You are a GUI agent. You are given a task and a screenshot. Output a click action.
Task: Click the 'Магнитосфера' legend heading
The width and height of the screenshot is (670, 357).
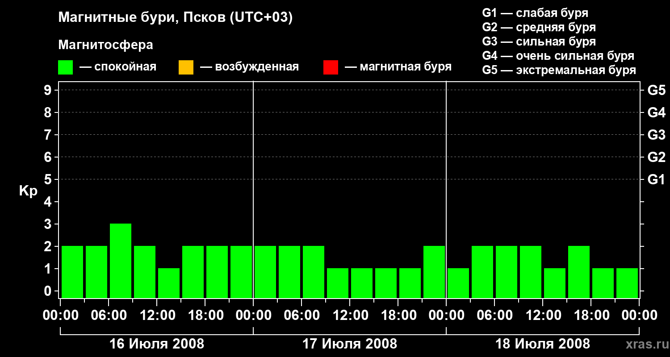[105, 45]
